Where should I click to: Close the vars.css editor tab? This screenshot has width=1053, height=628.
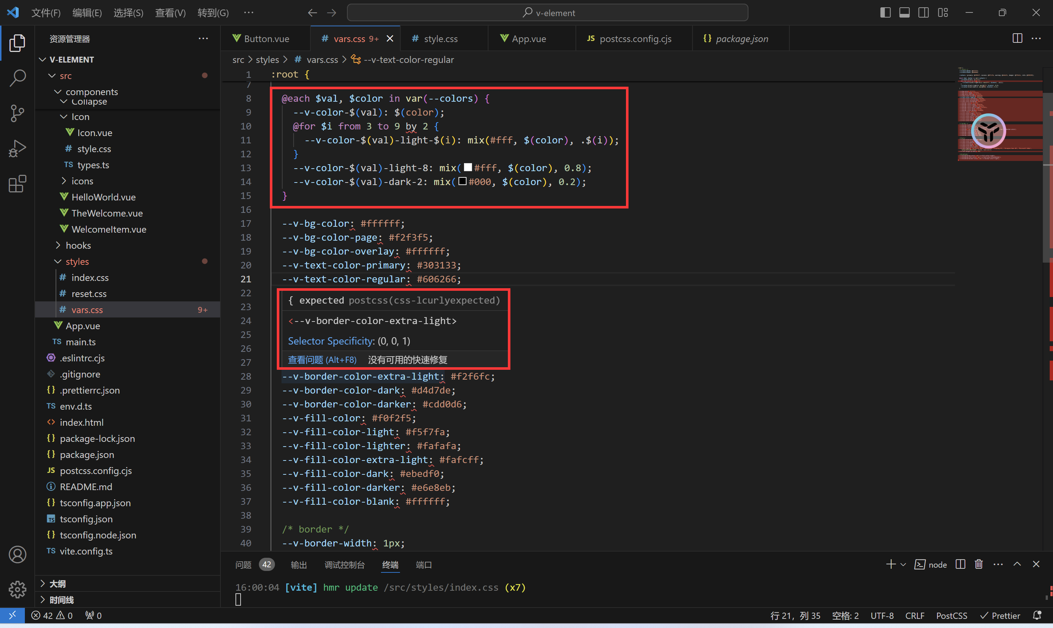click(390, 38)
